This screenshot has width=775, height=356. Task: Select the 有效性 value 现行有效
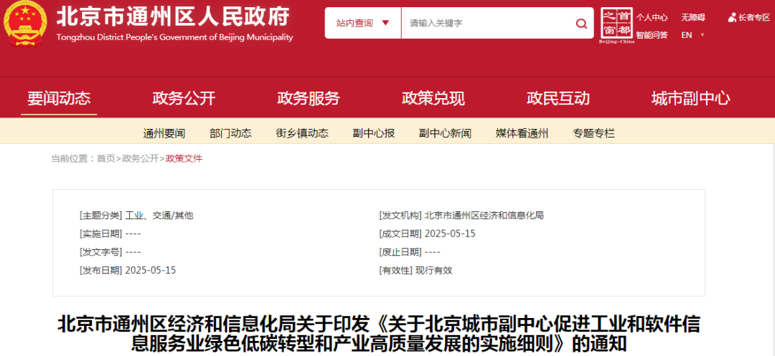[x=433, y=270]
